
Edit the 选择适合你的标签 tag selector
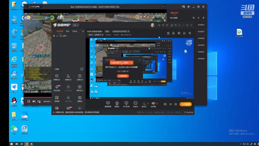point(121,31)
